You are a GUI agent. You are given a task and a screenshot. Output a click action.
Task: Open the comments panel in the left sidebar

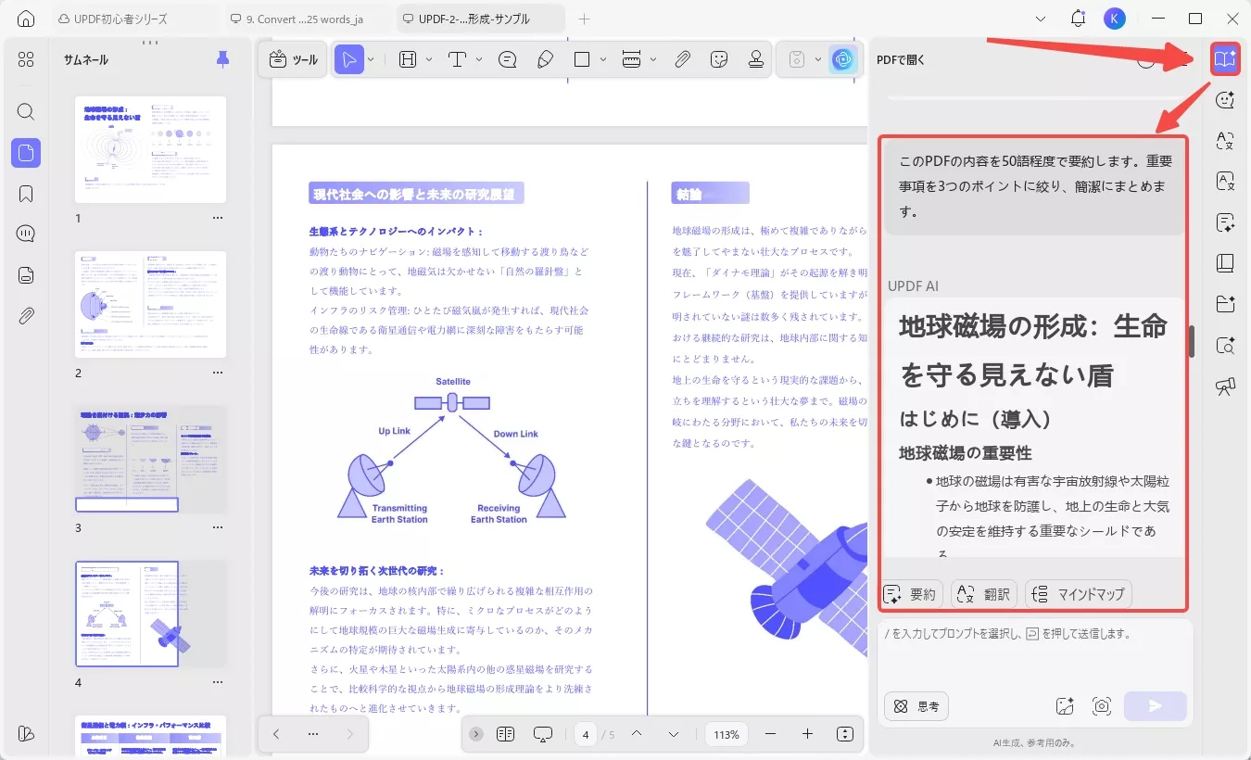pos(25,234)
